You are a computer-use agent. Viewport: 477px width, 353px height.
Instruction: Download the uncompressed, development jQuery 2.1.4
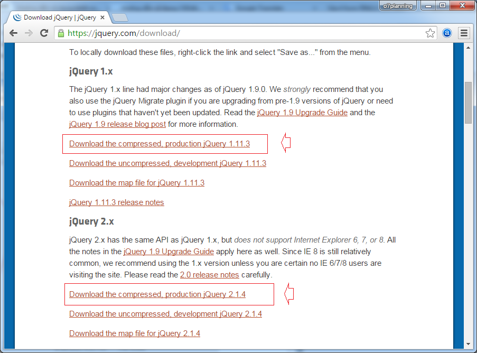click(165, 314)
